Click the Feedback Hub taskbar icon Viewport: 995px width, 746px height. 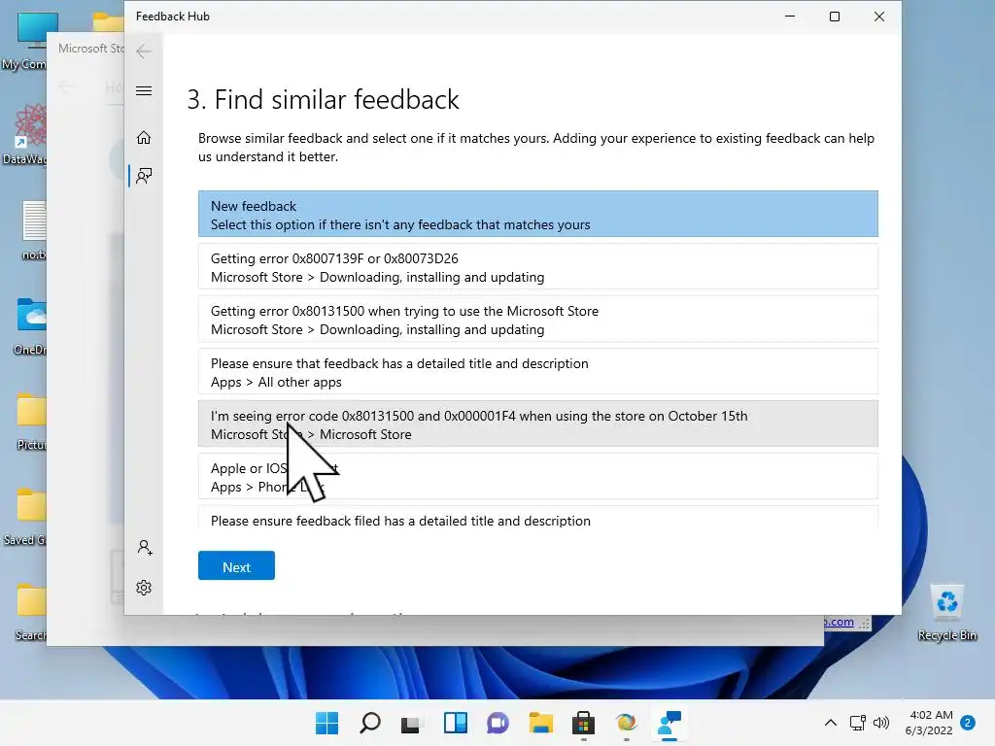coord(669,723)
